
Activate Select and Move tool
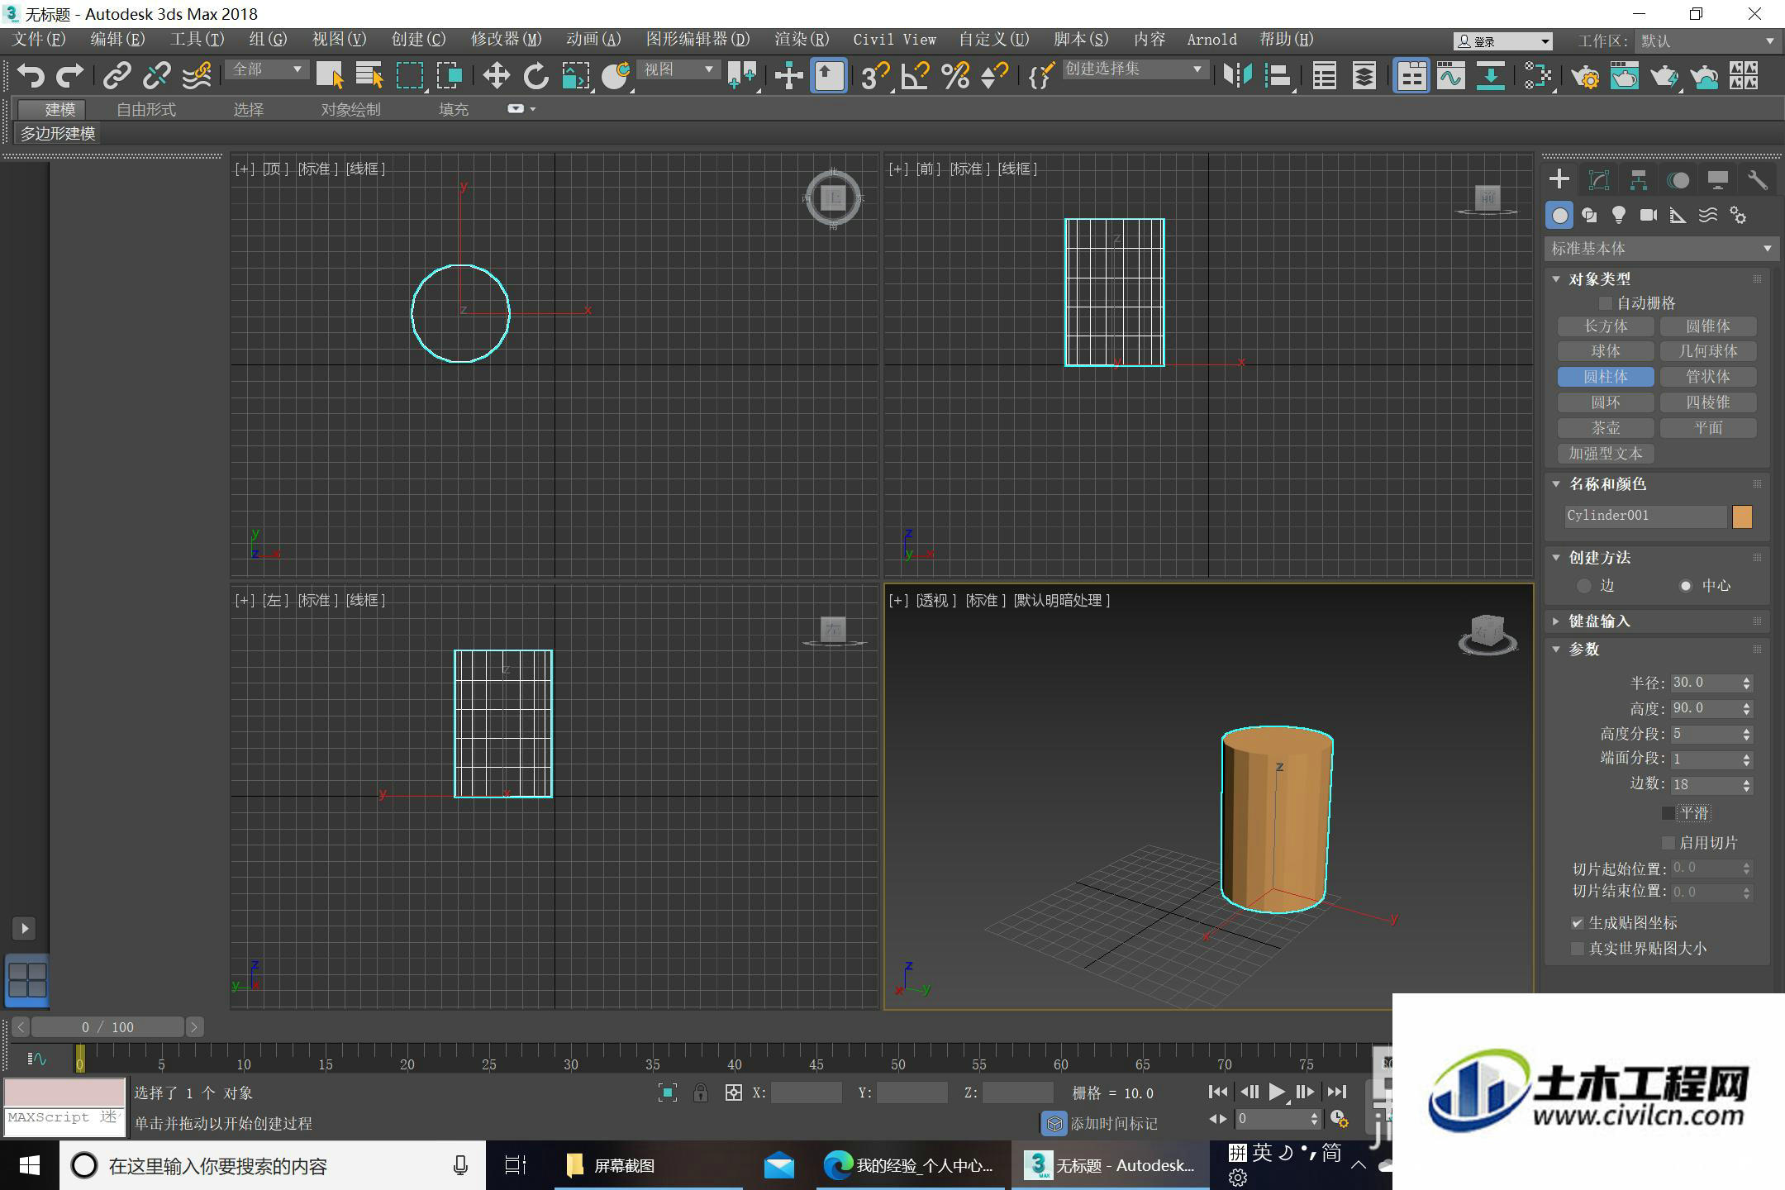(496, 76)
